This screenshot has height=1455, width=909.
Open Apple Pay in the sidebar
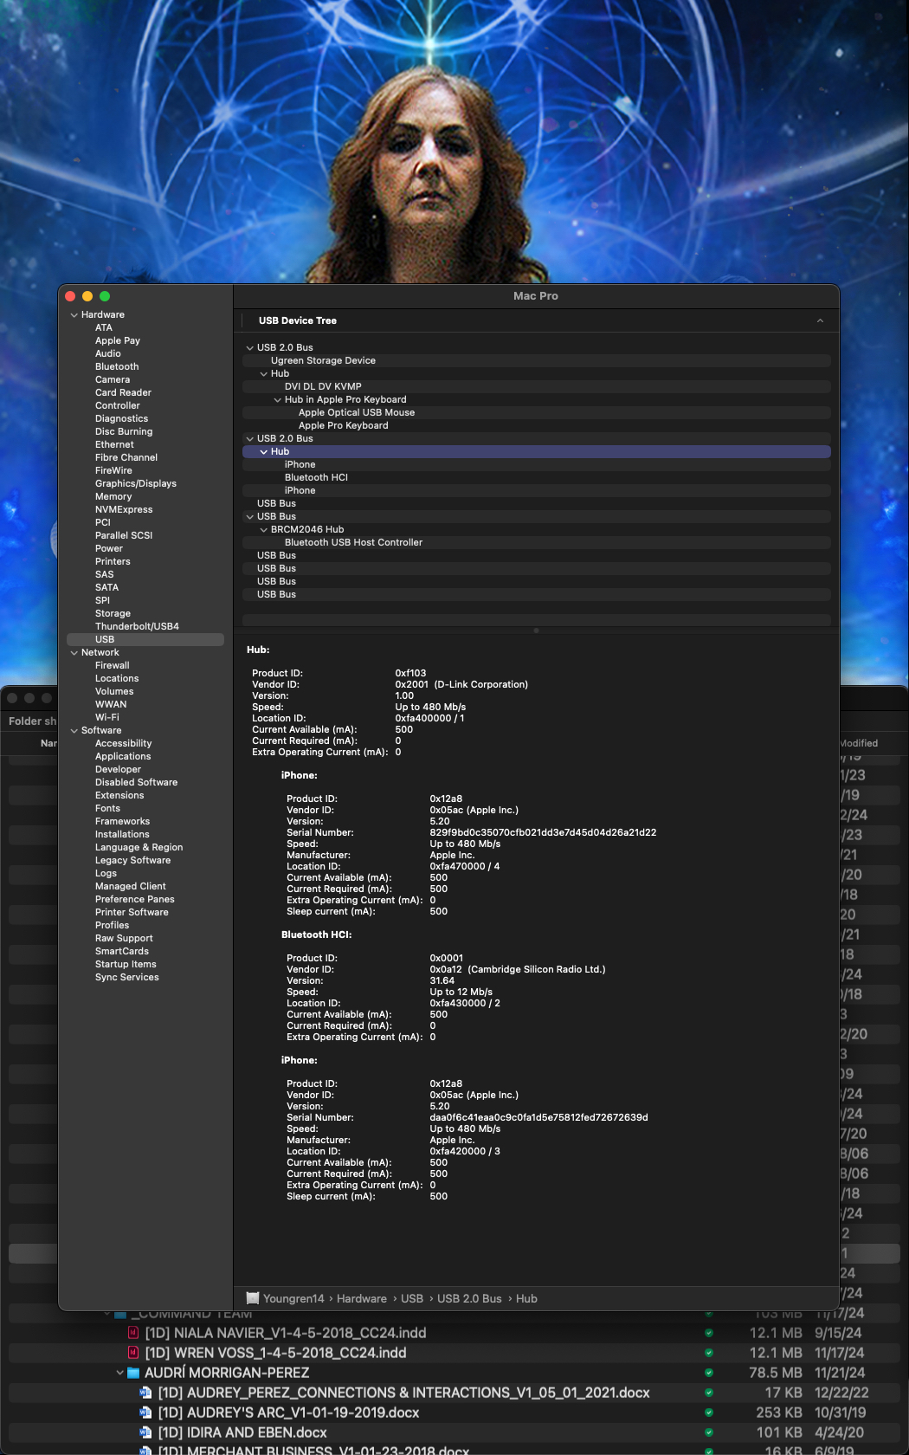(x=118, y=340)
